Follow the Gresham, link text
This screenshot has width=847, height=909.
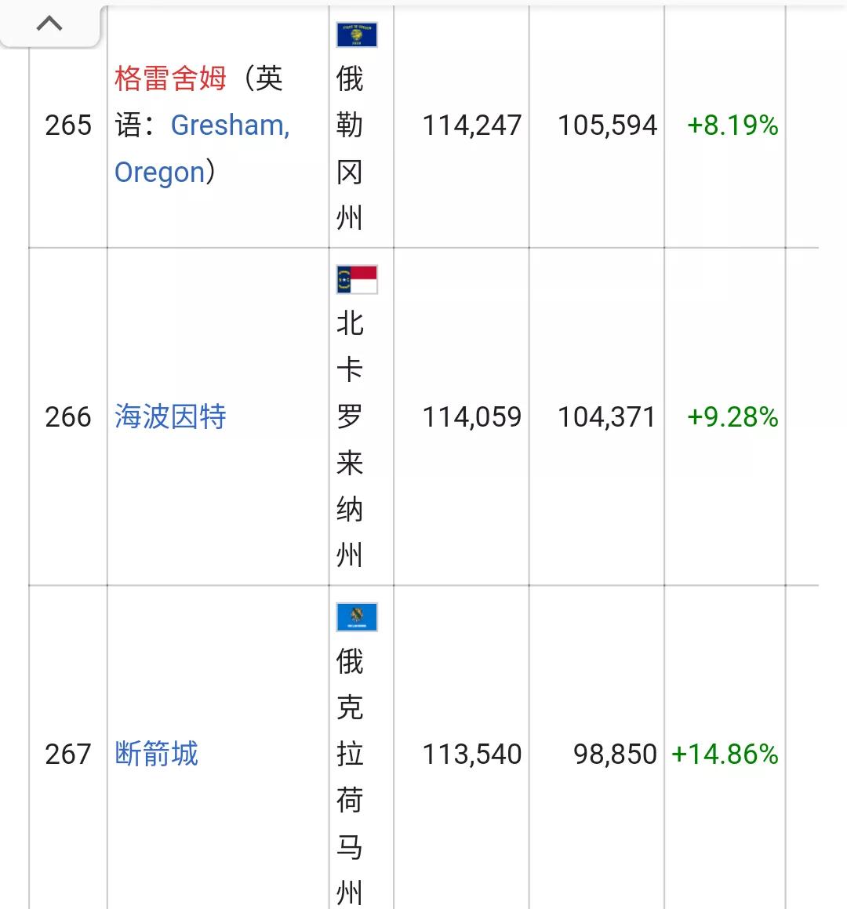(230, 125)
